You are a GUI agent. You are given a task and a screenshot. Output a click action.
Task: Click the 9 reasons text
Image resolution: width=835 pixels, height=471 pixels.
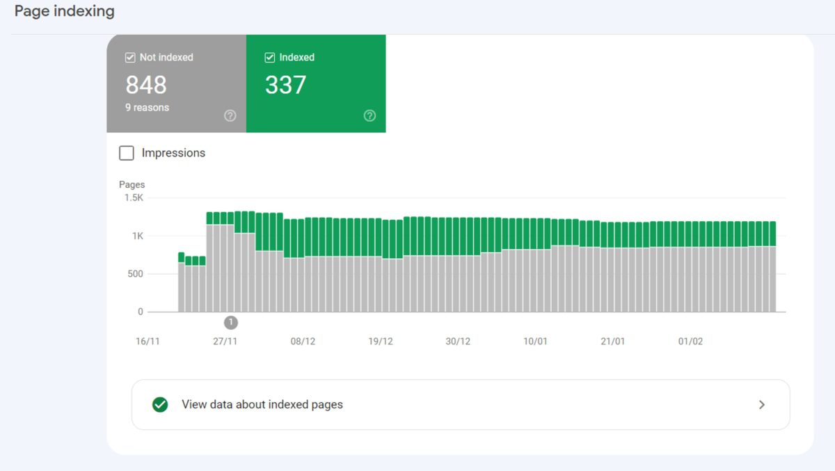147,108
